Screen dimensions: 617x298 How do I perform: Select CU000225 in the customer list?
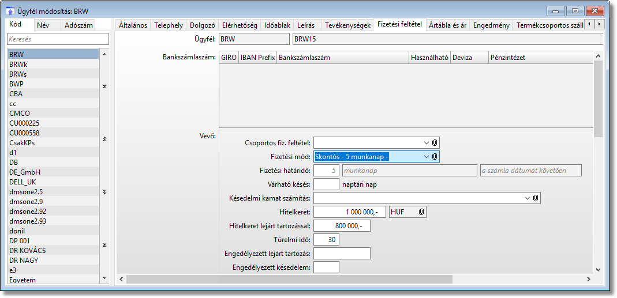(54, 123)
